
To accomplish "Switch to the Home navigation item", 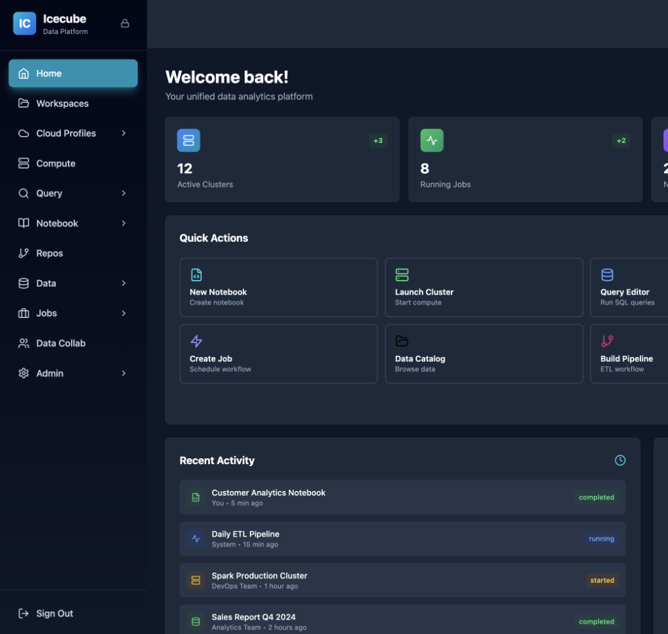I will [72, 73].
